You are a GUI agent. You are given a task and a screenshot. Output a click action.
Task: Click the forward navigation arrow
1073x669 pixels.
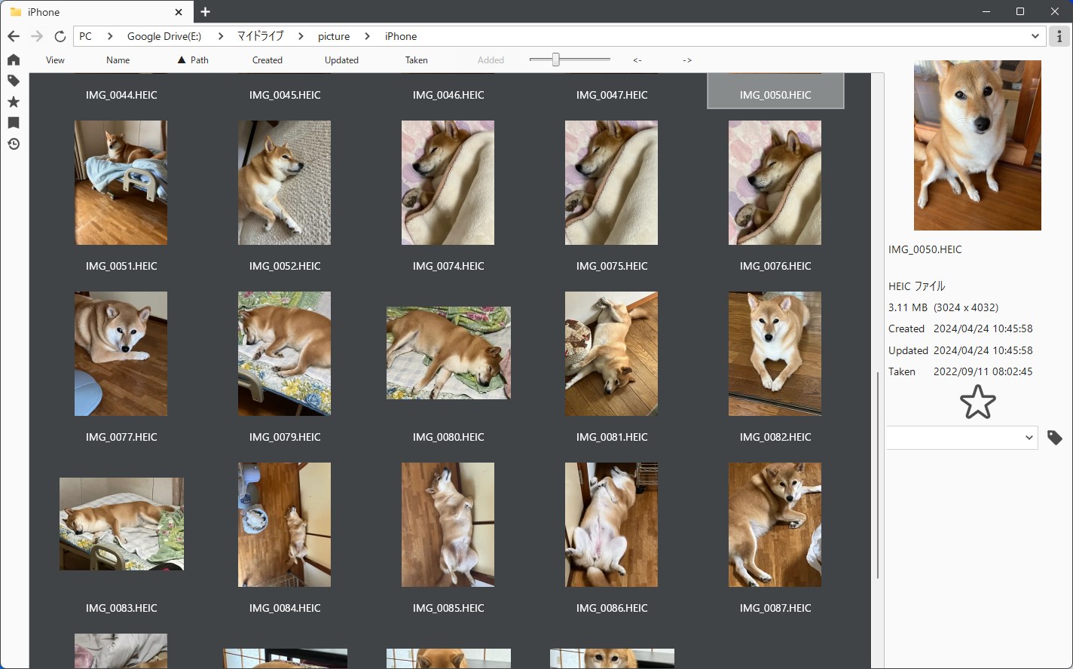37,36
